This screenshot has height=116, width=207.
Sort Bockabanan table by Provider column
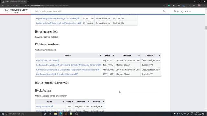(x=82, y=102)
